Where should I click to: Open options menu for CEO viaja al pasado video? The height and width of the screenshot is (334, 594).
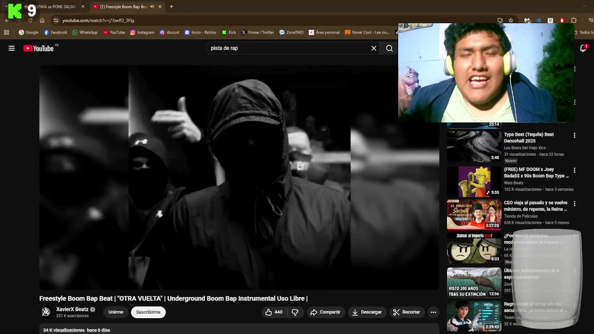tap(575, 204)
